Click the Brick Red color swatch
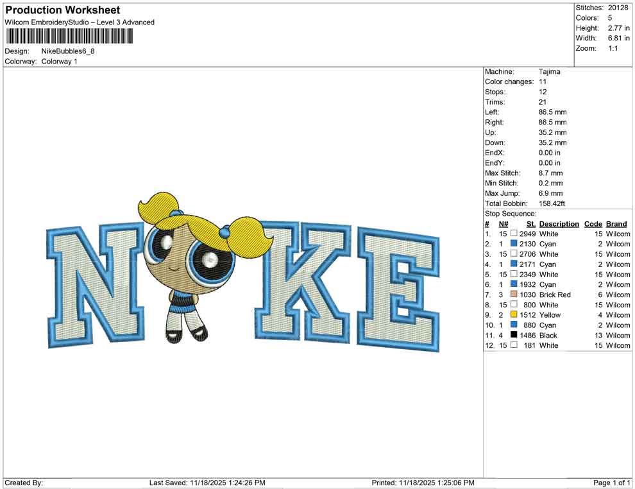This screenshot has height=489, width=635. [x=514, y=294]
